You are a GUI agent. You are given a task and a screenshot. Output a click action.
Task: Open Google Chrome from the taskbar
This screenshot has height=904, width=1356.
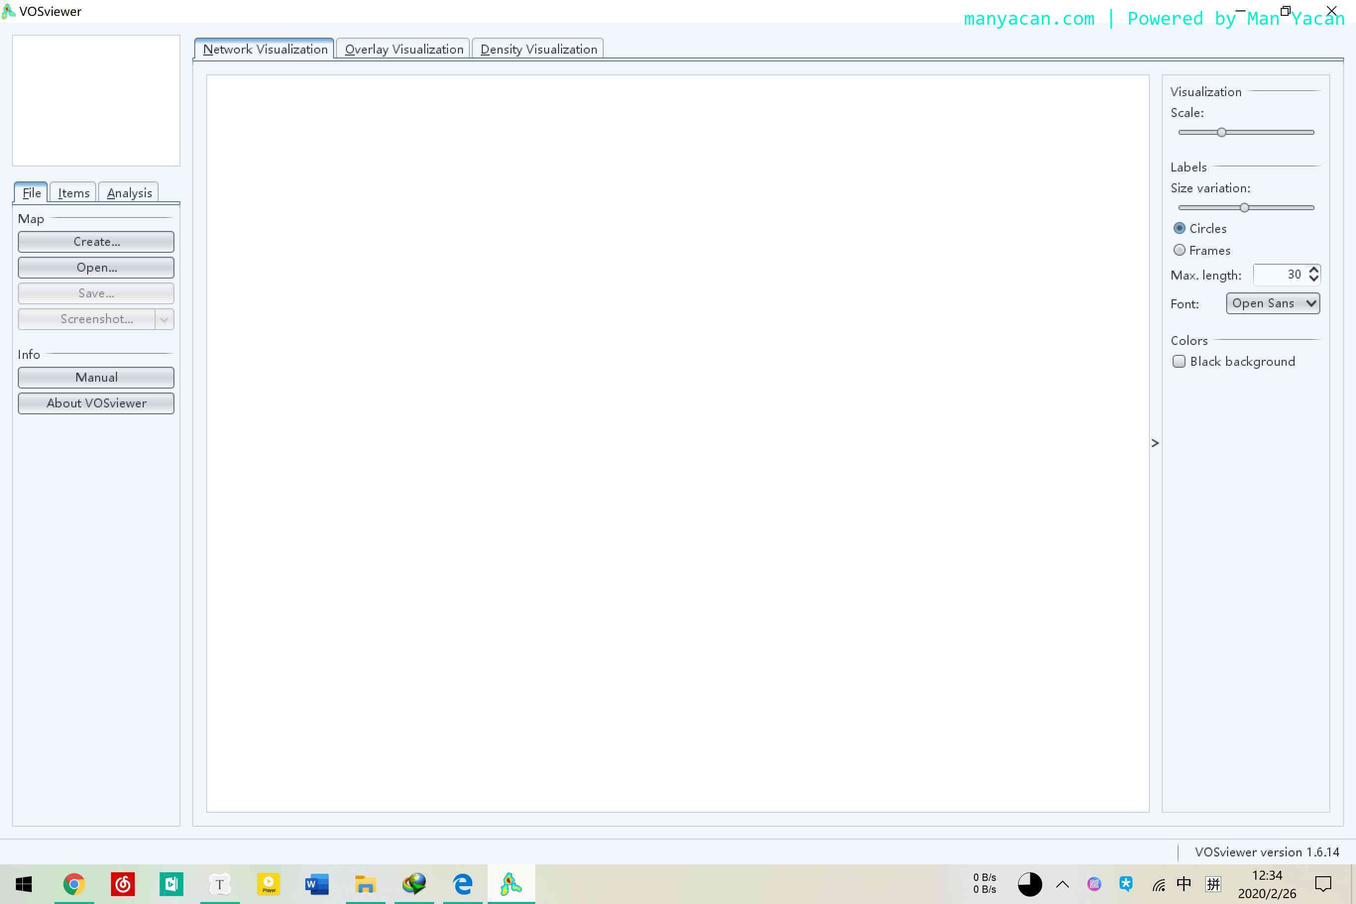tap(74, 884)
